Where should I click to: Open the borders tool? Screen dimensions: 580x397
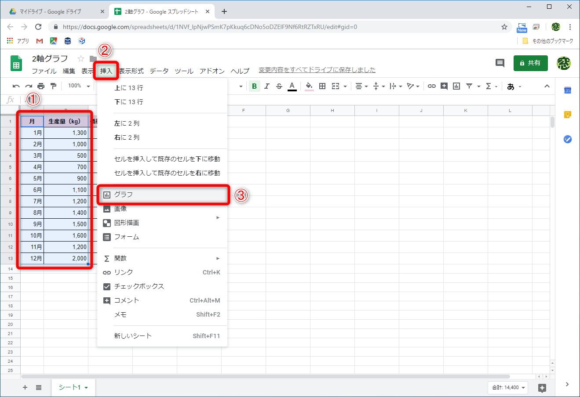(x=322, y=86)
